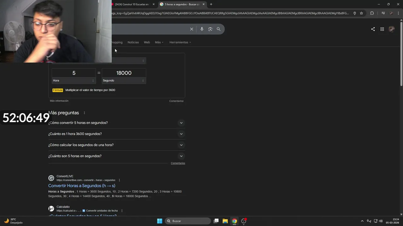Click the share icon on results page
403x226 pixels.
click(x=373, y=29)
